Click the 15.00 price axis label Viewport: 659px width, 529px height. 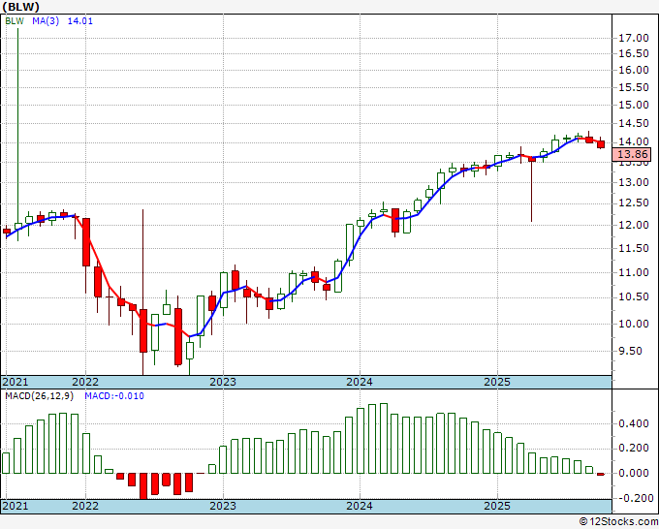(x=634, y=105)
